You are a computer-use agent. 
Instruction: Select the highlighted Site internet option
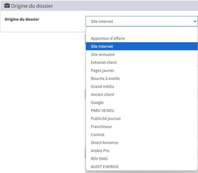coord(142,46)
